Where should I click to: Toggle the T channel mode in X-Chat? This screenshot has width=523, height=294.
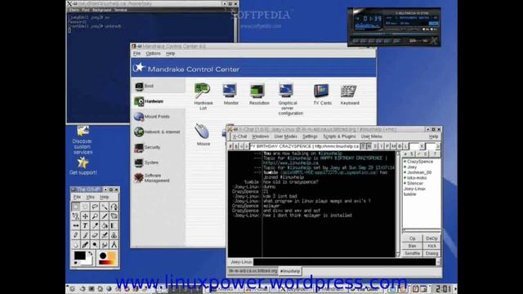pos(363,146)
